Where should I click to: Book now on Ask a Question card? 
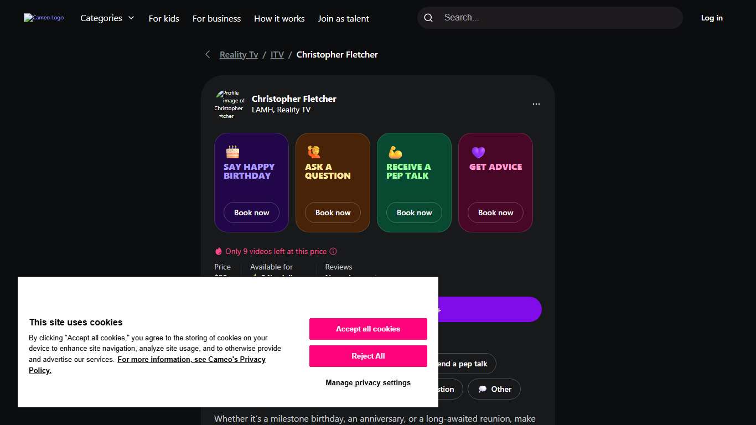(x=333, y=212)
